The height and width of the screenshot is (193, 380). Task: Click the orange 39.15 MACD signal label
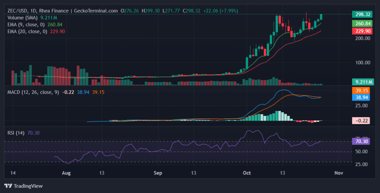point(361,91)
